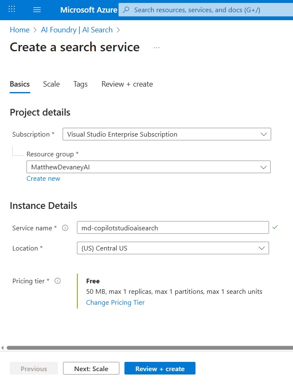Screen dimensions: 293x385
Task: Click the Change Pricing Tier link
Action: pos(115,302)
